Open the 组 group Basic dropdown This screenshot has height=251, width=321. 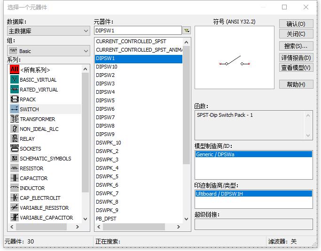[48, 51]
